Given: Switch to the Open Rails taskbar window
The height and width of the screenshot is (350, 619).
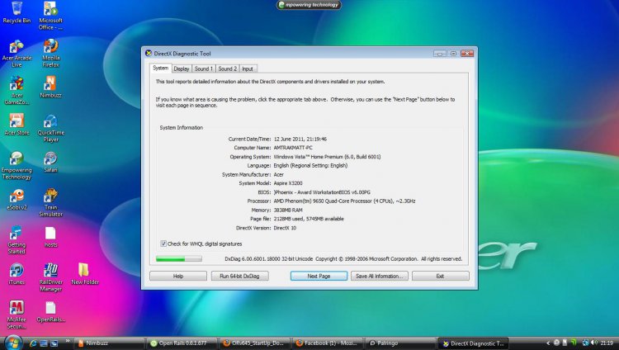Looking at the screenshot, I should pyautogui.click(x=182, y=343).
